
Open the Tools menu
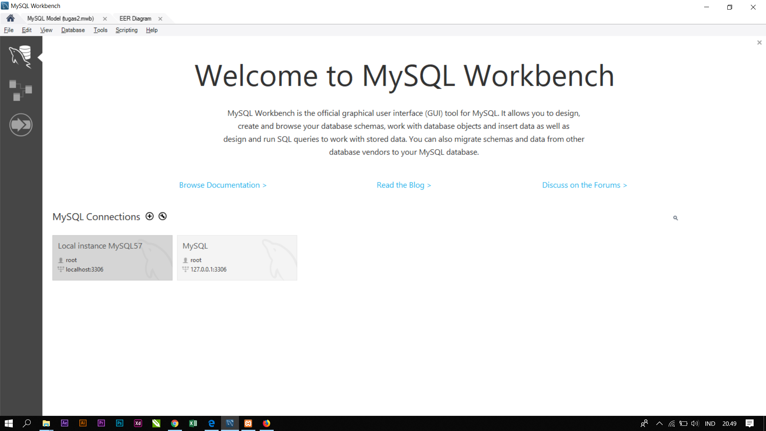coord(101,30)
